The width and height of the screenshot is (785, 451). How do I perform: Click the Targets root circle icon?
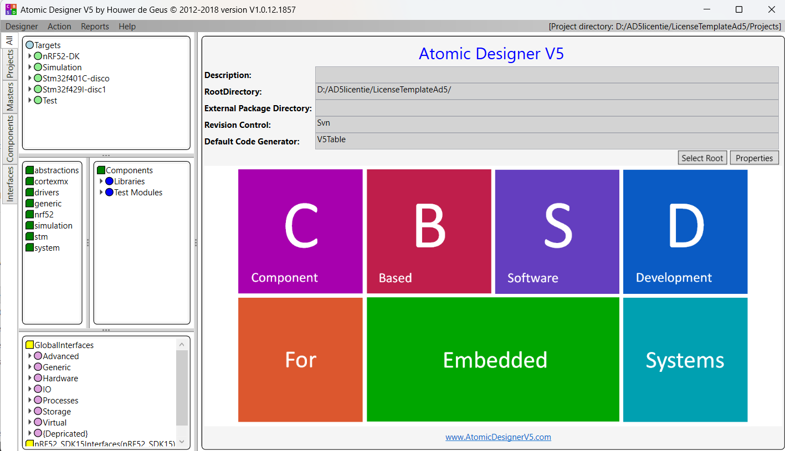[x=30, y=45]
